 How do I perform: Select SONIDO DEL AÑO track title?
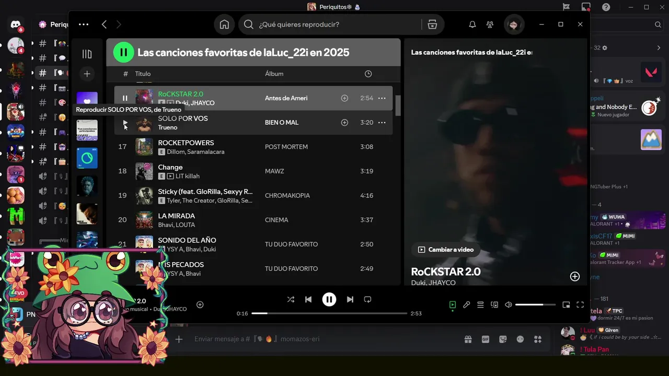[x=187, y=240]
